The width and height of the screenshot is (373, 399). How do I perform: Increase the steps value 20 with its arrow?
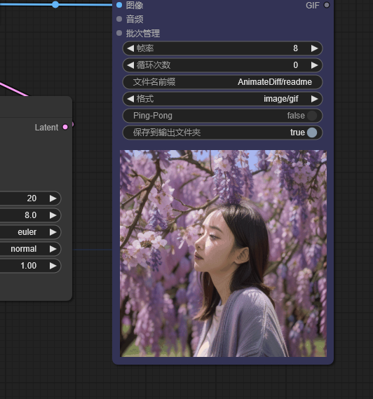pyautogui.click(x=53, y=198)
